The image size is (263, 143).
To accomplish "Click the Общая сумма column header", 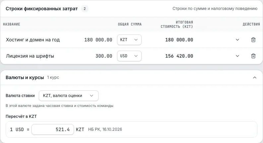I will (130, 24).
